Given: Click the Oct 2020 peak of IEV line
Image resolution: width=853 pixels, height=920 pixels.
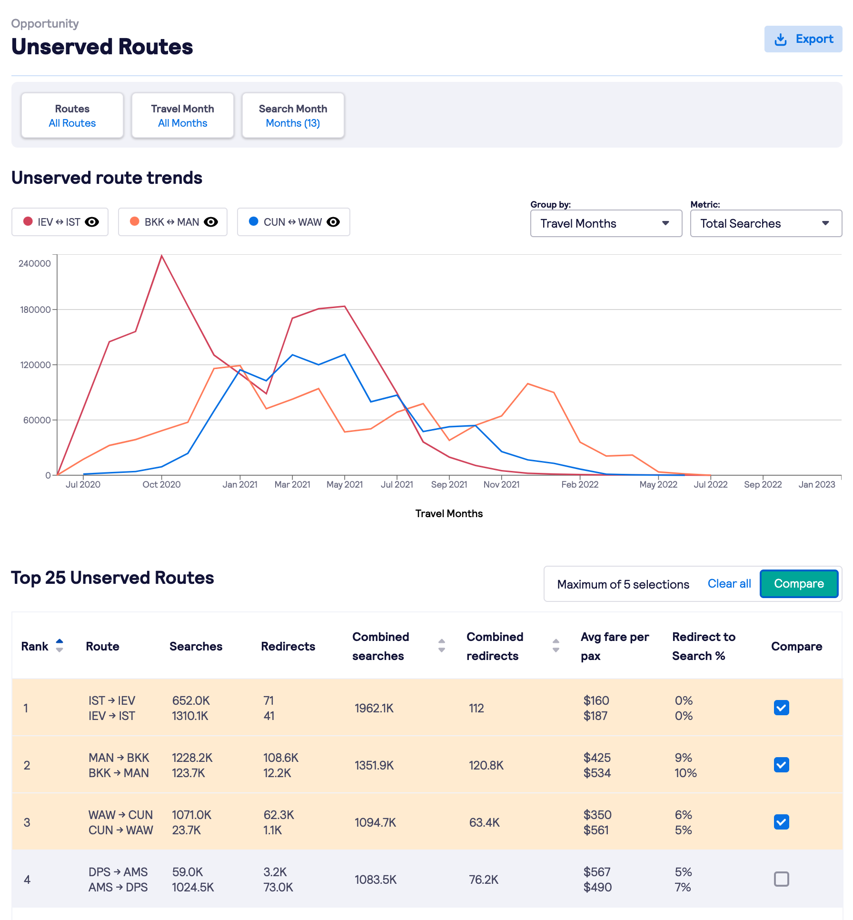Looking at the screenshot, I should pos(162,256).
